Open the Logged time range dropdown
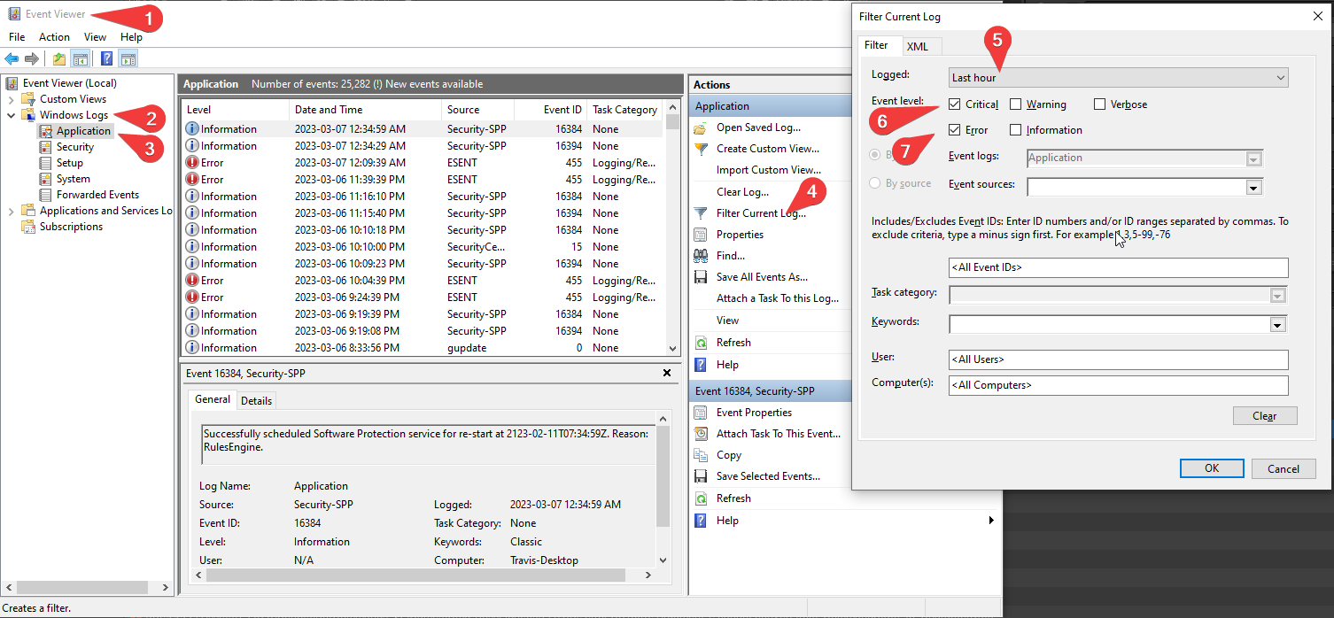This screenshot has height=618, width=1334. (x=1118, y=78)
